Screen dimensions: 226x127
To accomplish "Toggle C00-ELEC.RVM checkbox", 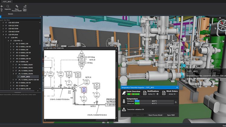I will (6, 26).
